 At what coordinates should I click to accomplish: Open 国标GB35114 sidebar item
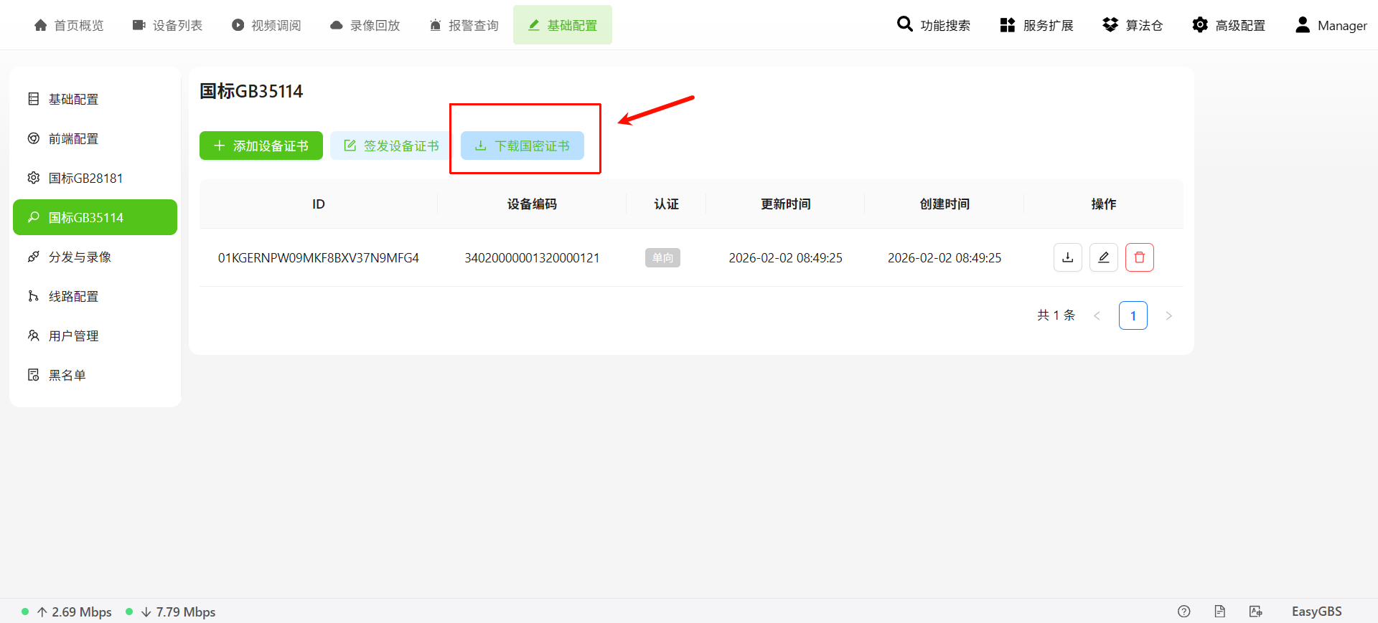click(x=95, y=217)
